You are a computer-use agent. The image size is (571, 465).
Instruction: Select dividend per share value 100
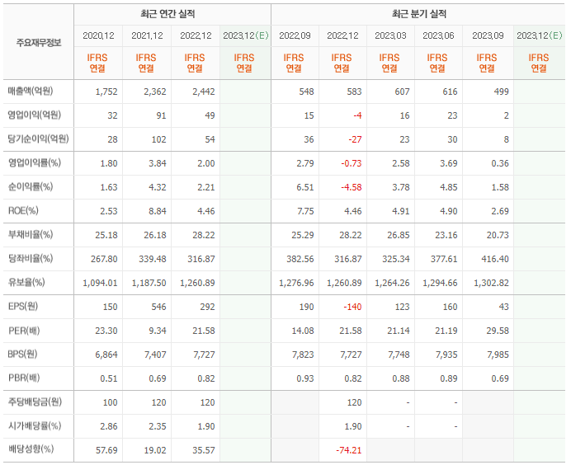110,402
